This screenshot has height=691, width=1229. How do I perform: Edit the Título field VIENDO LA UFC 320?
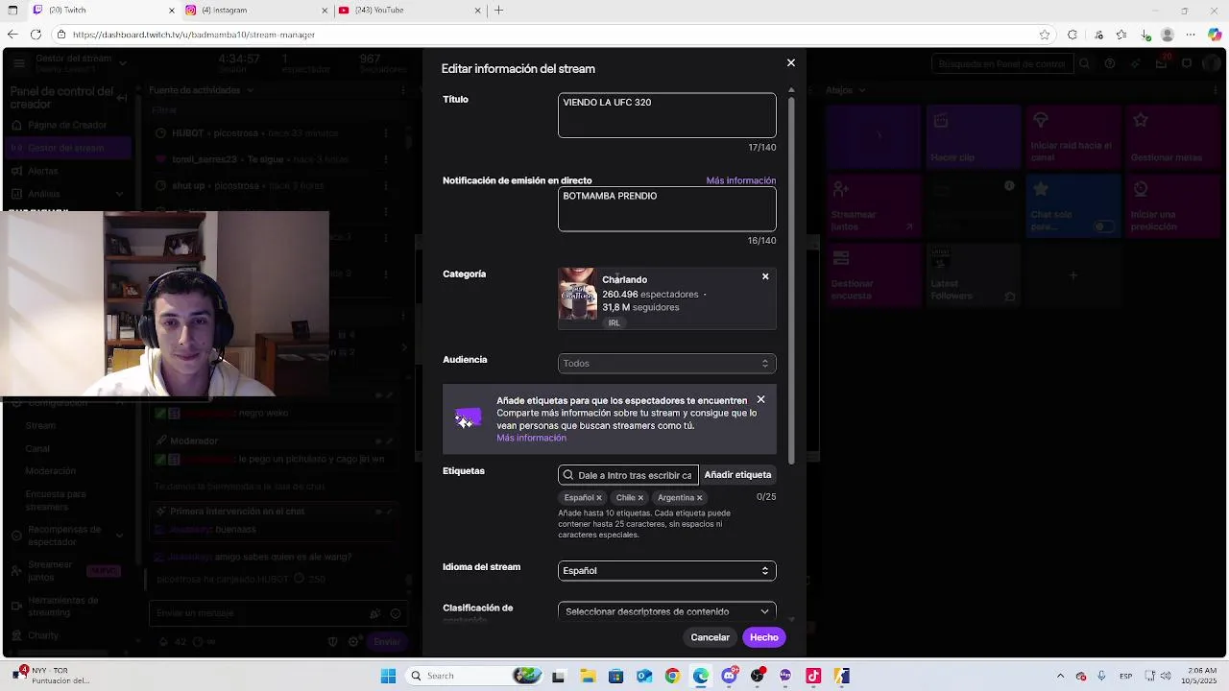click(666, 115)
